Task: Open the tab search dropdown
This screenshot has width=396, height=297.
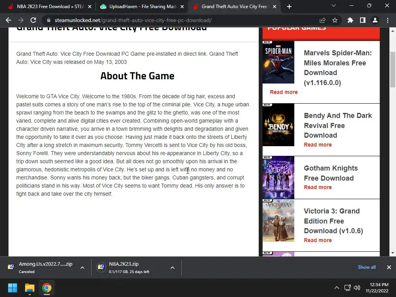Action: pos(334,5)
